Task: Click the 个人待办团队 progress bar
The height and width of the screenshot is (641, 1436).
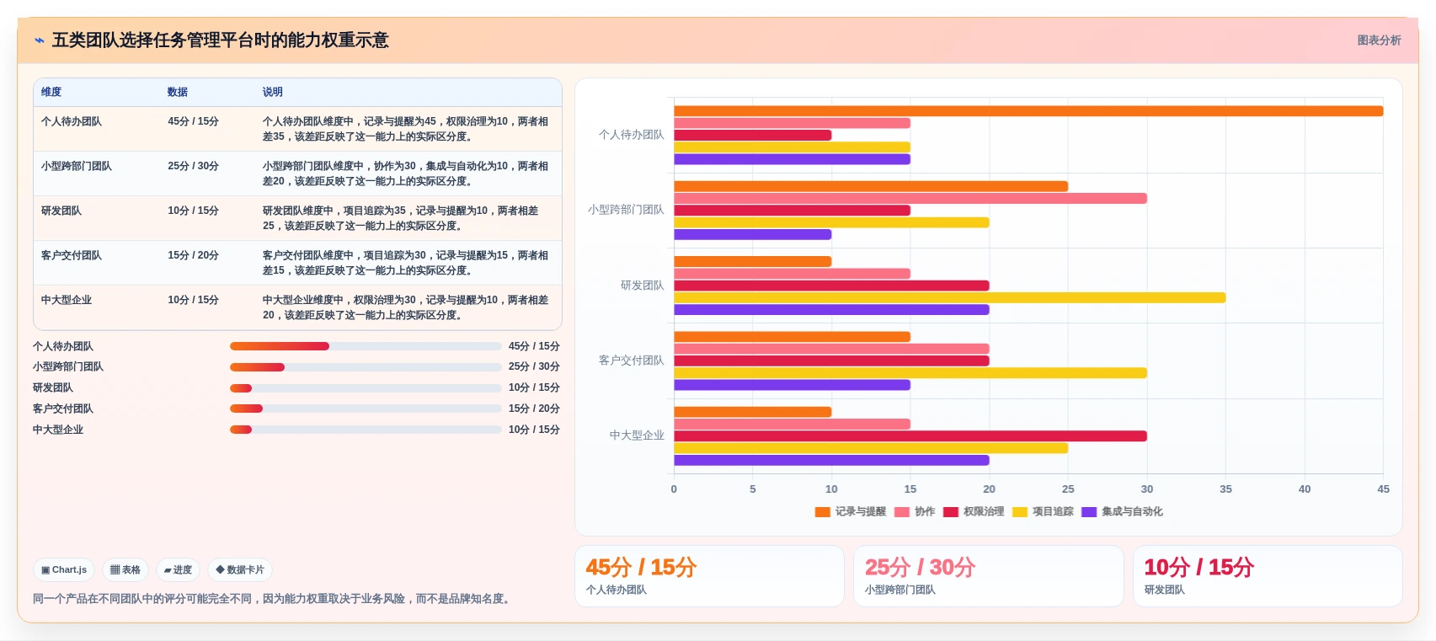Action: click(366, 346)
